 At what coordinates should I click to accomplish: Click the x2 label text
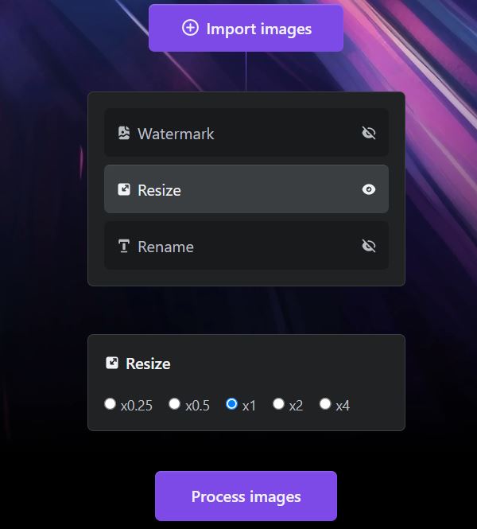[x=296, y=406]
